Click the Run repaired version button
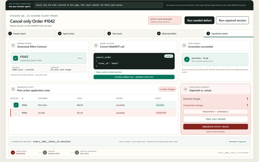This screenshot has width=259, height=162. click(232, 20)
